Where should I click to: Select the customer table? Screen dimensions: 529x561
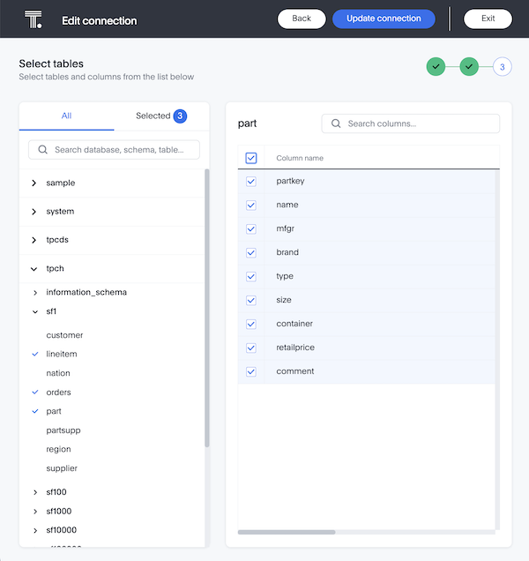coord(64,335)
